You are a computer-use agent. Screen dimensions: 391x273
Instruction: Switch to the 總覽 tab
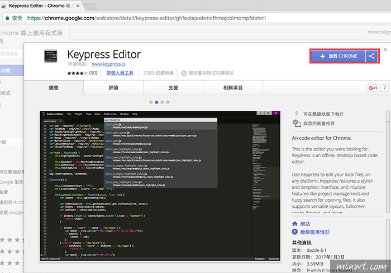pos(54,88)
